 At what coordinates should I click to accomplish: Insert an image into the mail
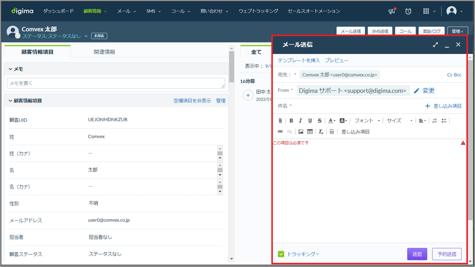coord(301,132)
